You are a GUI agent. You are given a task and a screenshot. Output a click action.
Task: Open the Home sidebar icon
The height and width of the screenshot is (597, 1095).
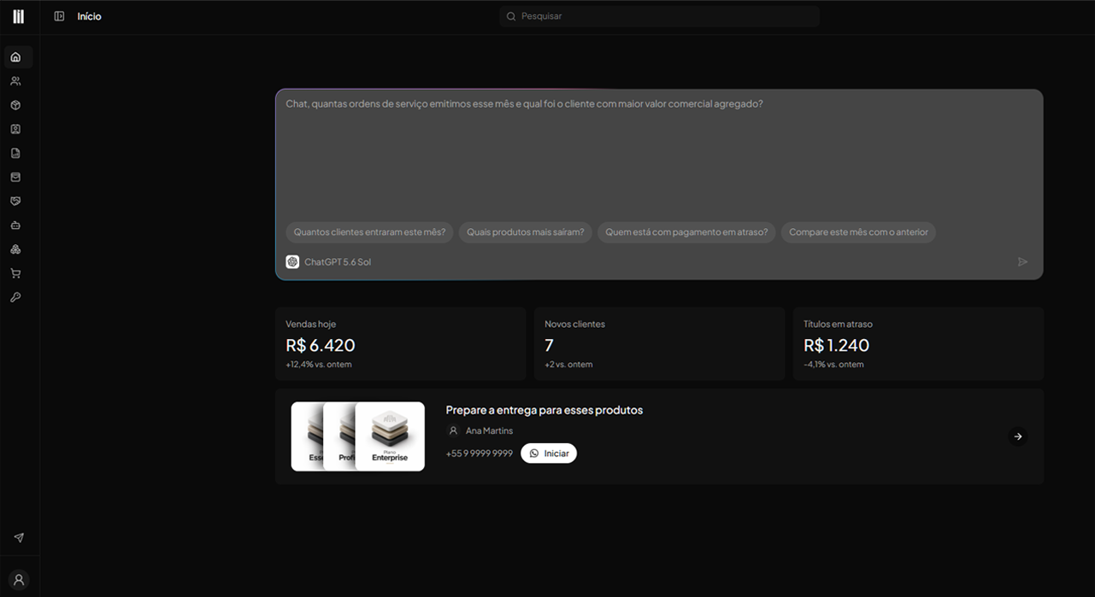15,57
